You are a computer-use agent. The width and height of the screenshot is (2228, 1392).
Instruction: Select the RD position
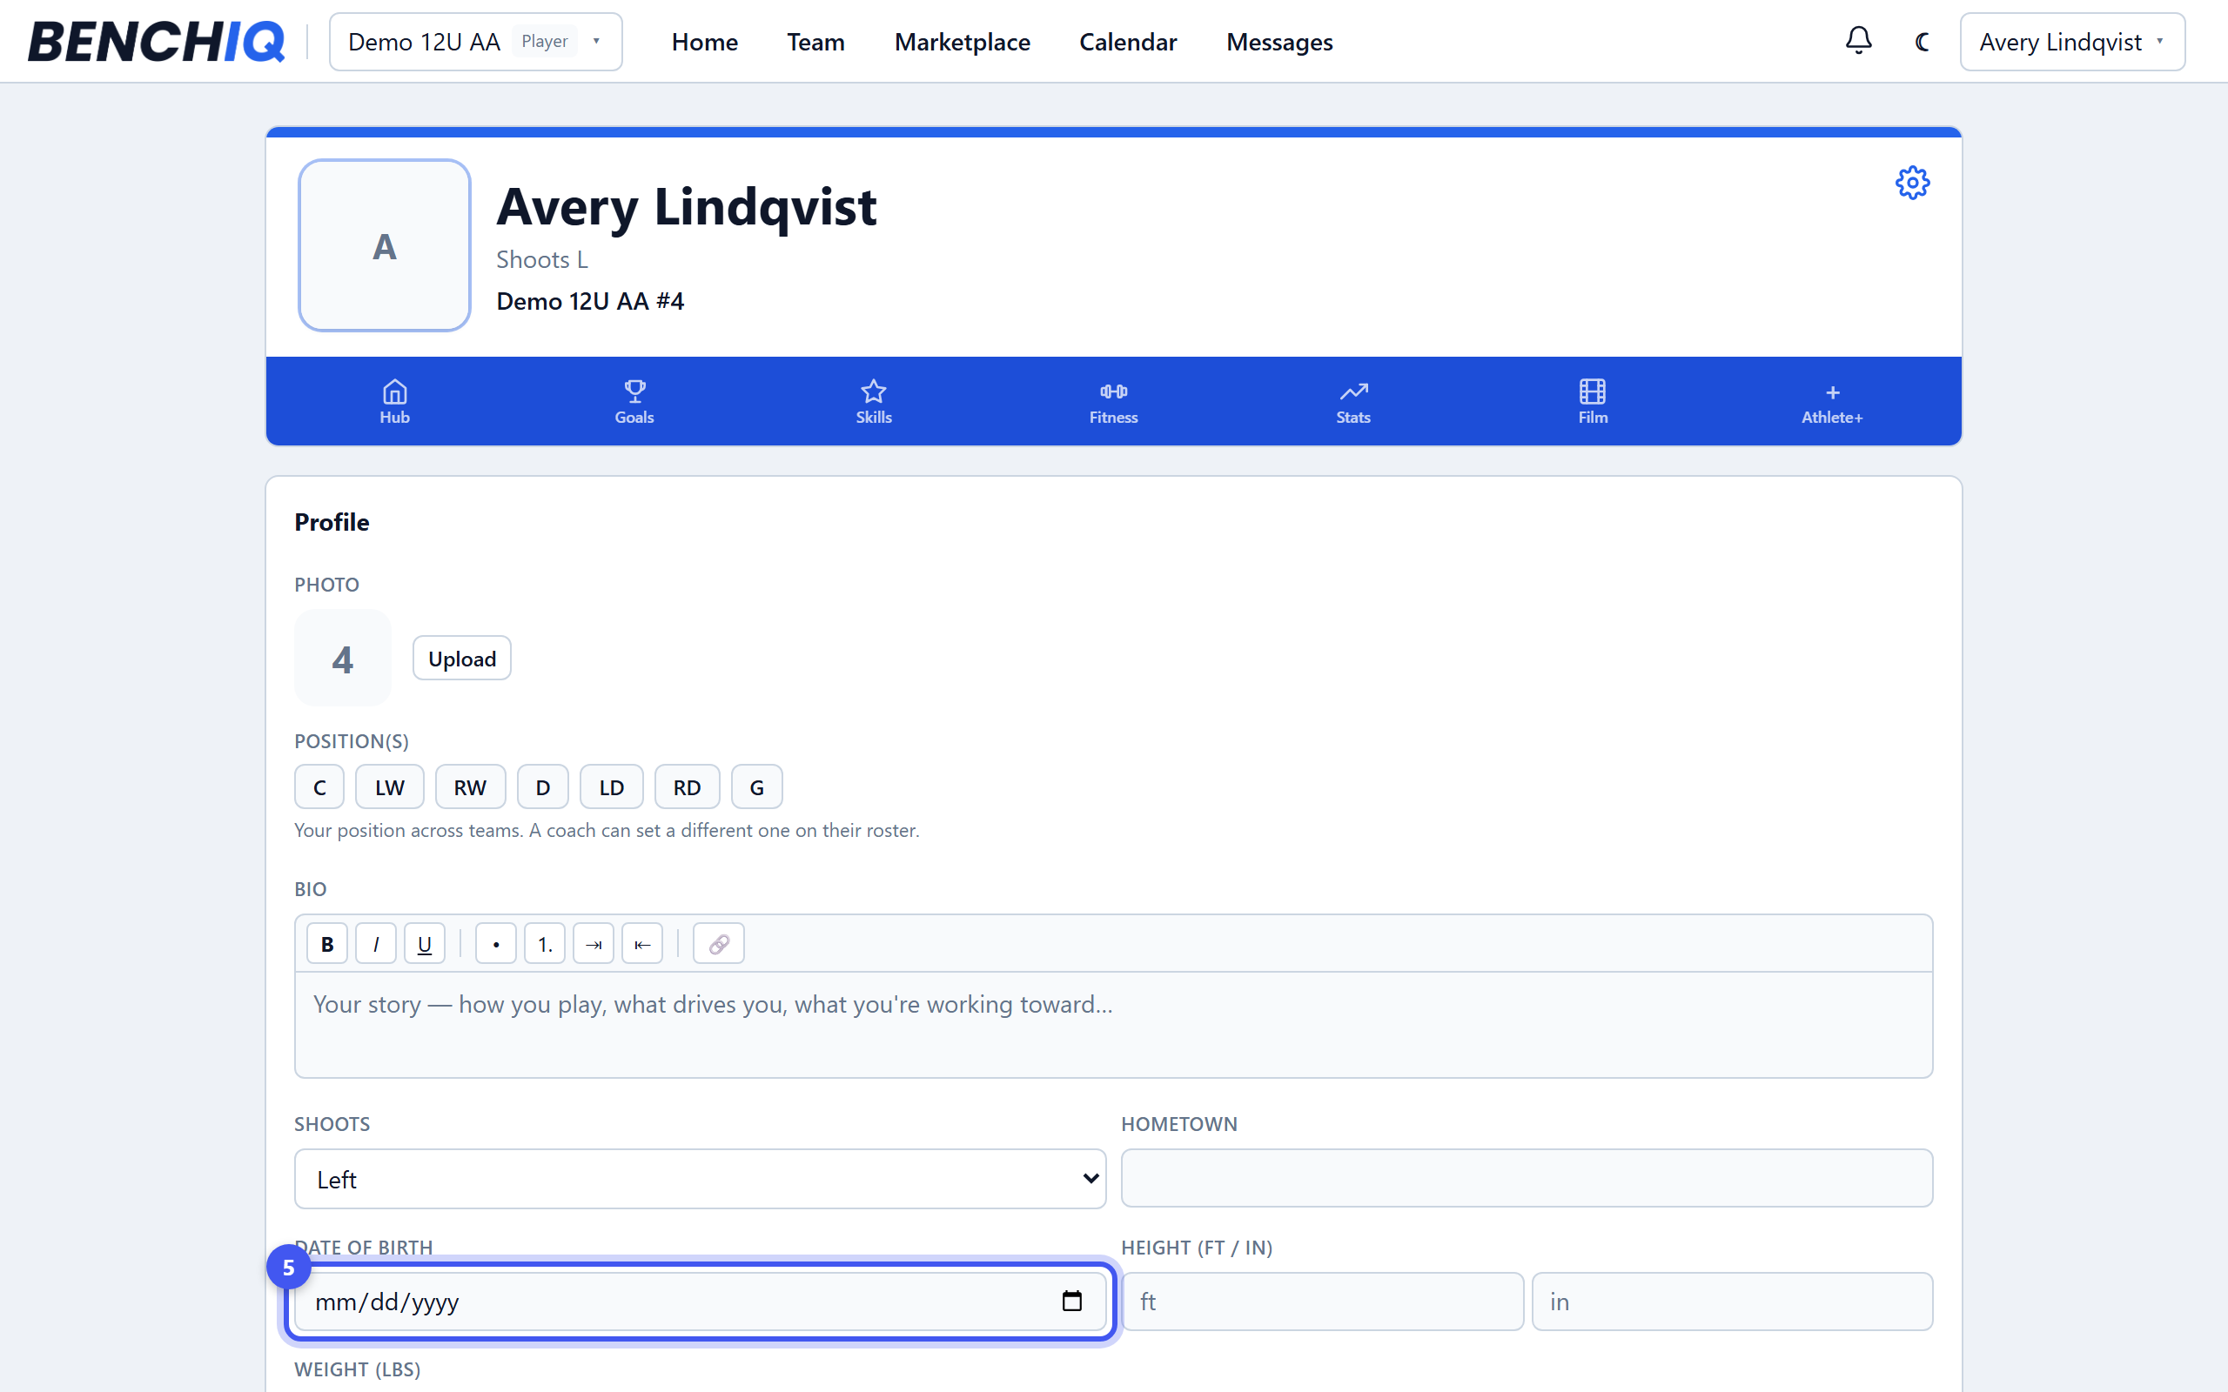pos(687,787)
